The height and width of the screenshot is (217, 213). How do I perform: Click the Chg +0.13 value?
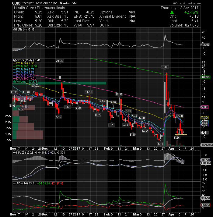point(194,16)
